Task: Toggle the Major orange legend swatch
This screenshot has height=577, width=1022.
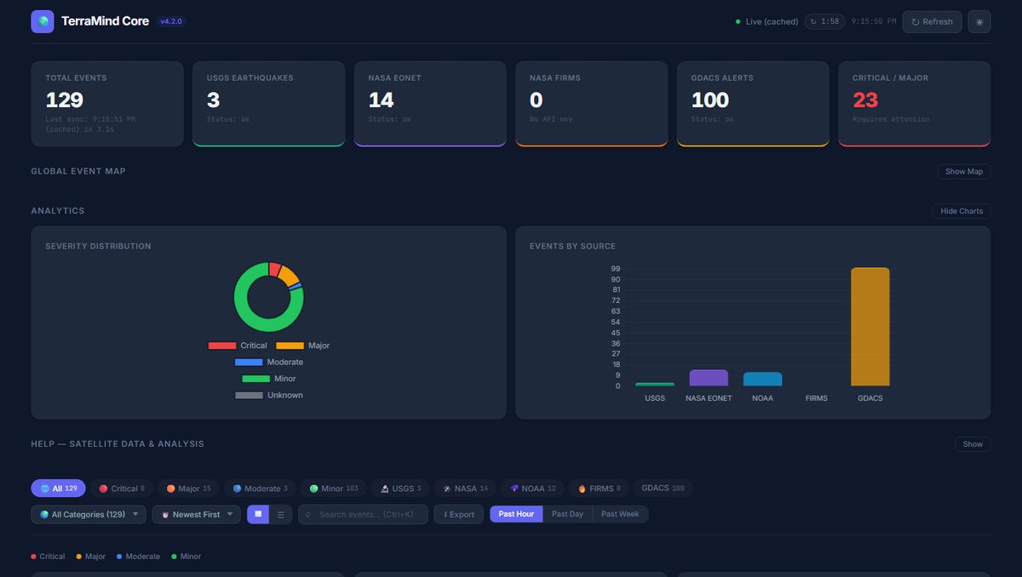Action: pos(290,346)
